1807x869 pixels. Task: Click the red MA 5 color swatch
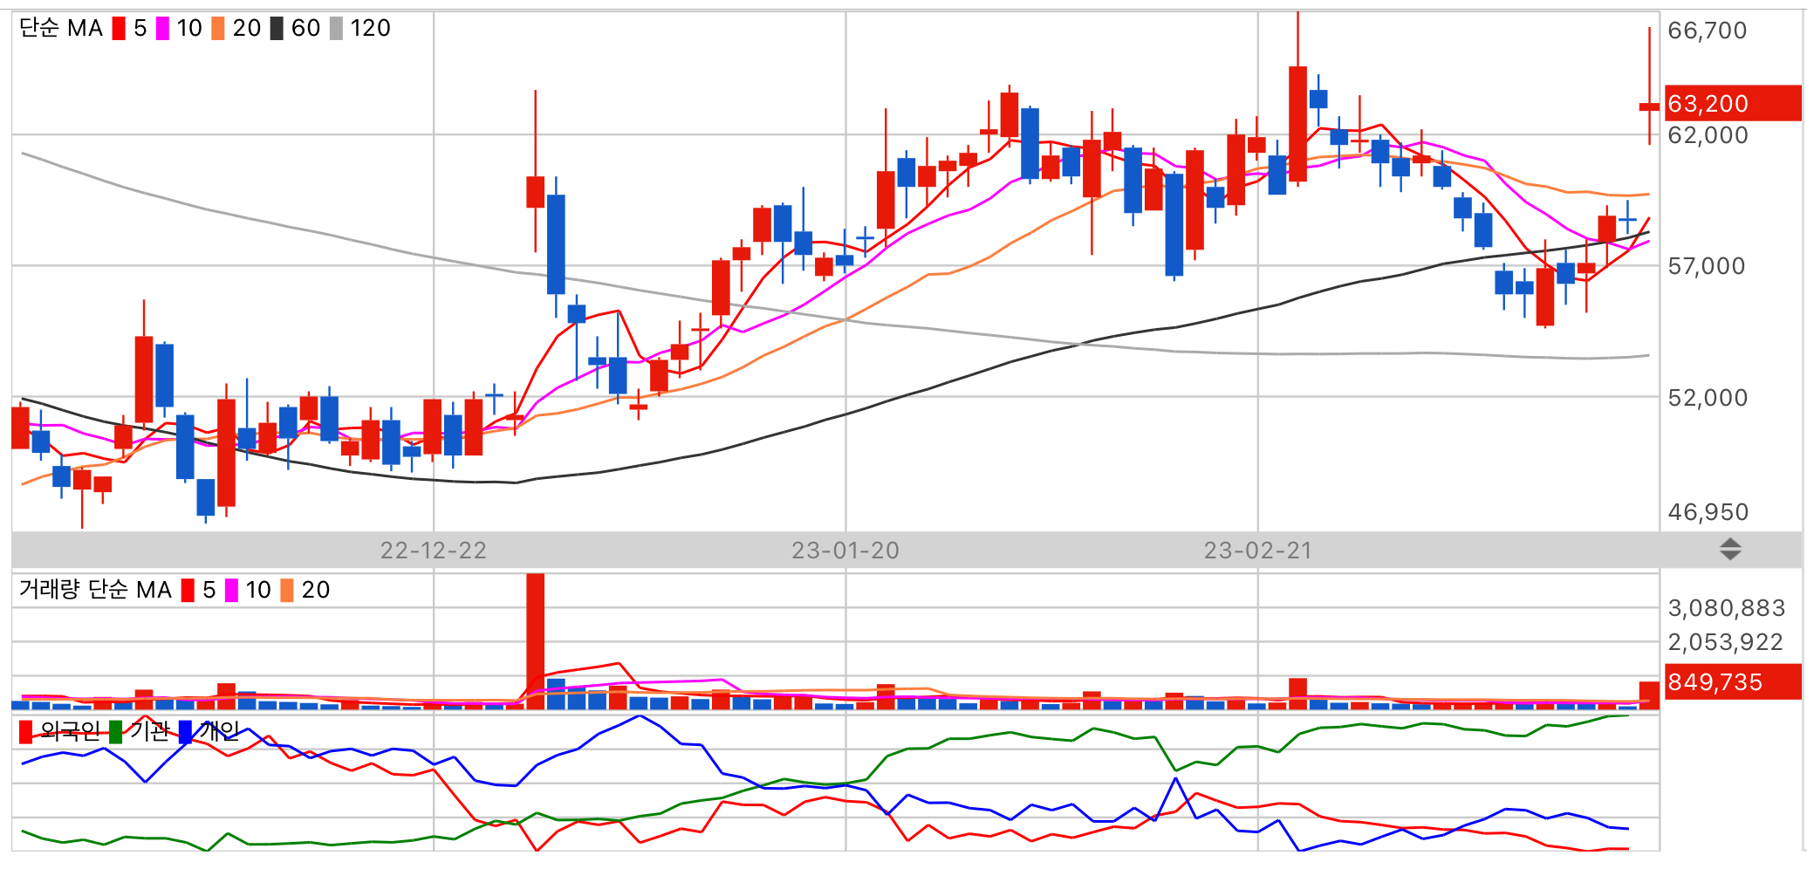119,29
